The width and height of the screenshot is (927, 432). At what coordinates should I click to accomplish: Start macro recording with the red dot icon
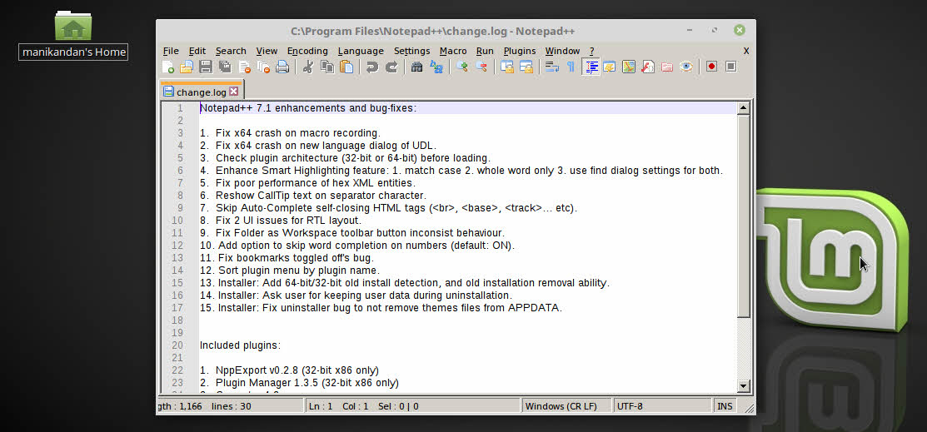click(712, 67)
